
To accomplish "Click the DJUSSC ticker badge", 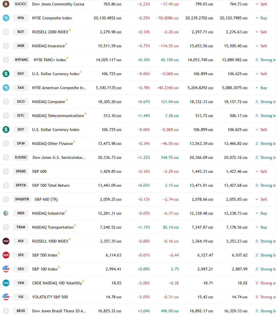I will pyautogui.click(x=21, y=157).
